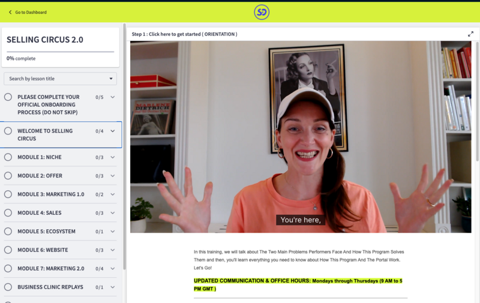Open MODULE 5: ECOSYSTEM section title
Viewport: 480px width, 303px height.
click(46, 232)
